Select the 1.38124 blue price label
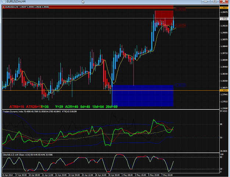Viewport: 230px width, 177px height. pos(181,85)
